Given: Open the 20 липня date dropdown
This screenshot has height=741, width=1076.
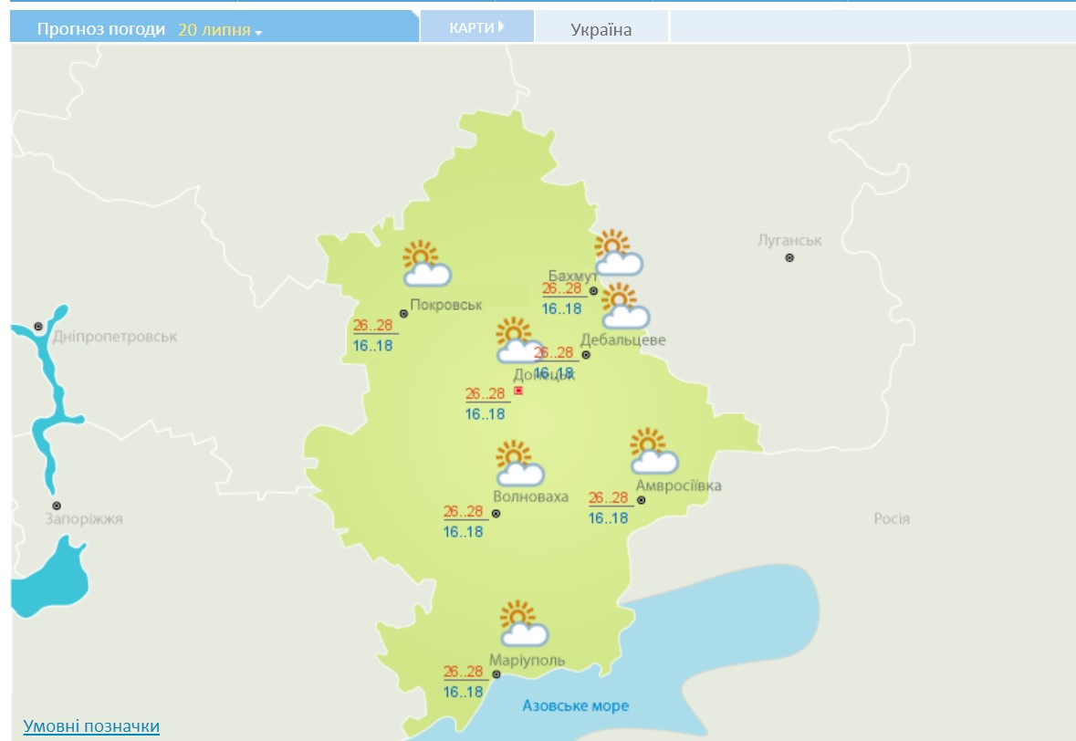Looking at the screenshot, I should [x=220, y=29].
